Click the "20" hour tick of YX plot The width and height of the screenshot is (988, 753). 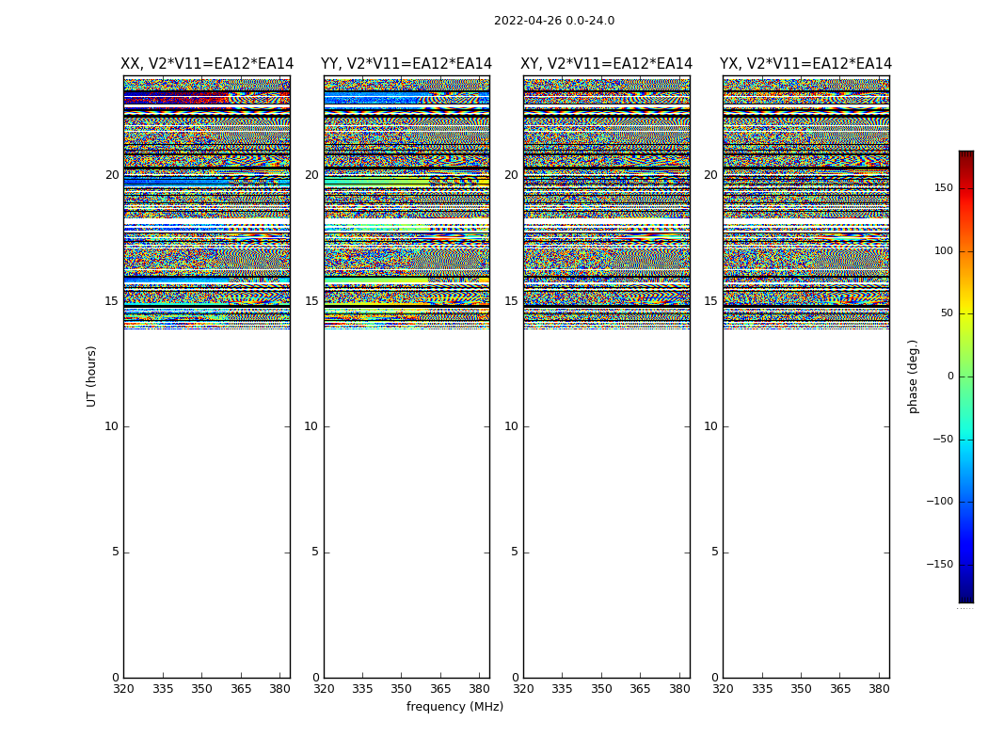711,175
